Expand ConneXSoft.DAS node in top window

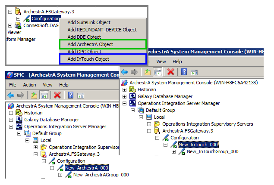(x=10, y=26)
